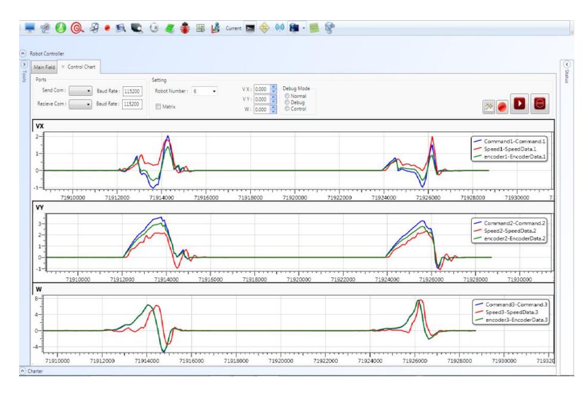Image resolution: width=588 pixels, height=393 pixels.
Task: Click the blue monitor icon in toolbar
Action: pyautogui.click(x=30, y=28)
